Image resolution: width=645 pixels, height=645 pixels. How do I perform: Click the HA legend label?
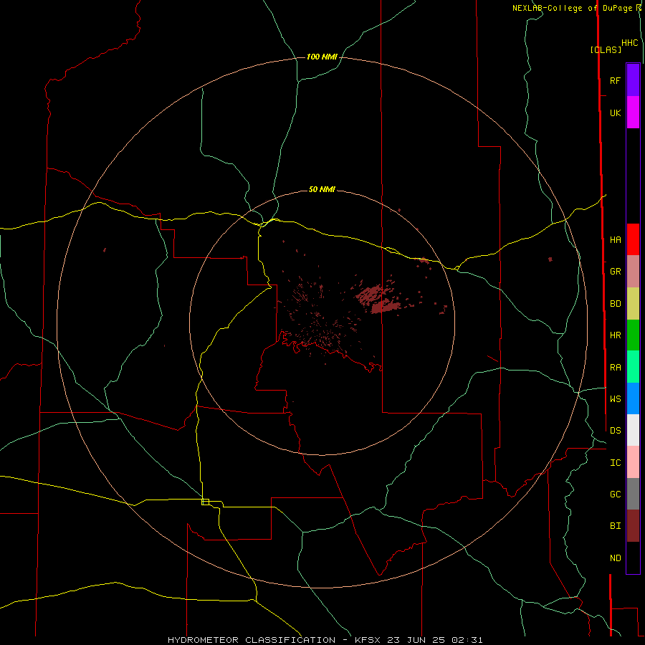[615, 240]
